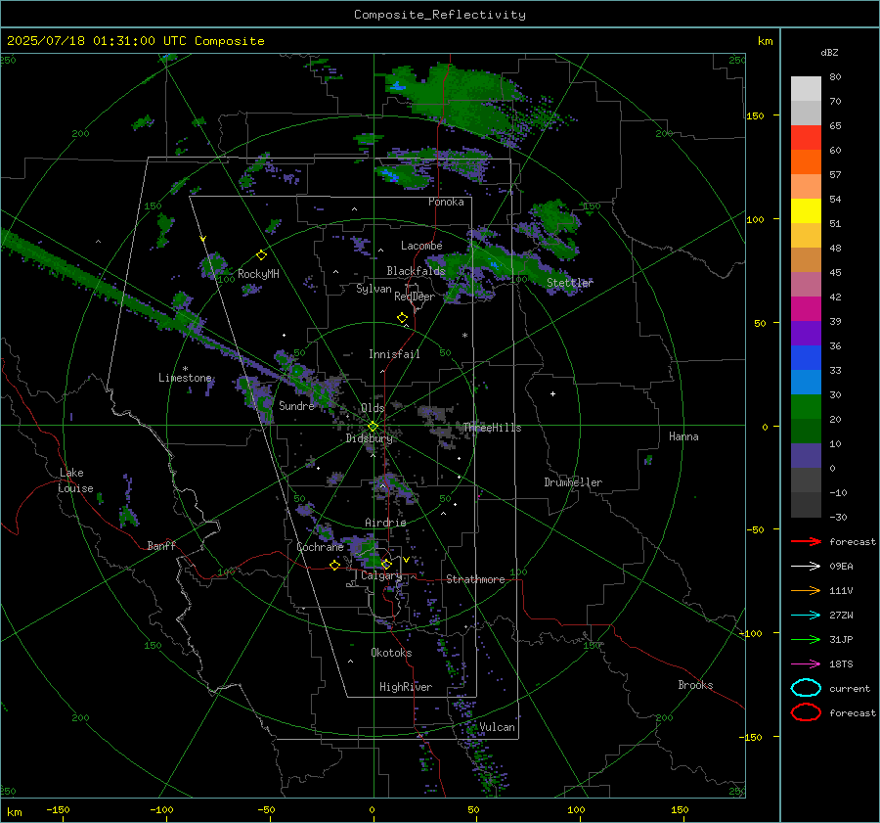Click the Hanna city label

683,436
